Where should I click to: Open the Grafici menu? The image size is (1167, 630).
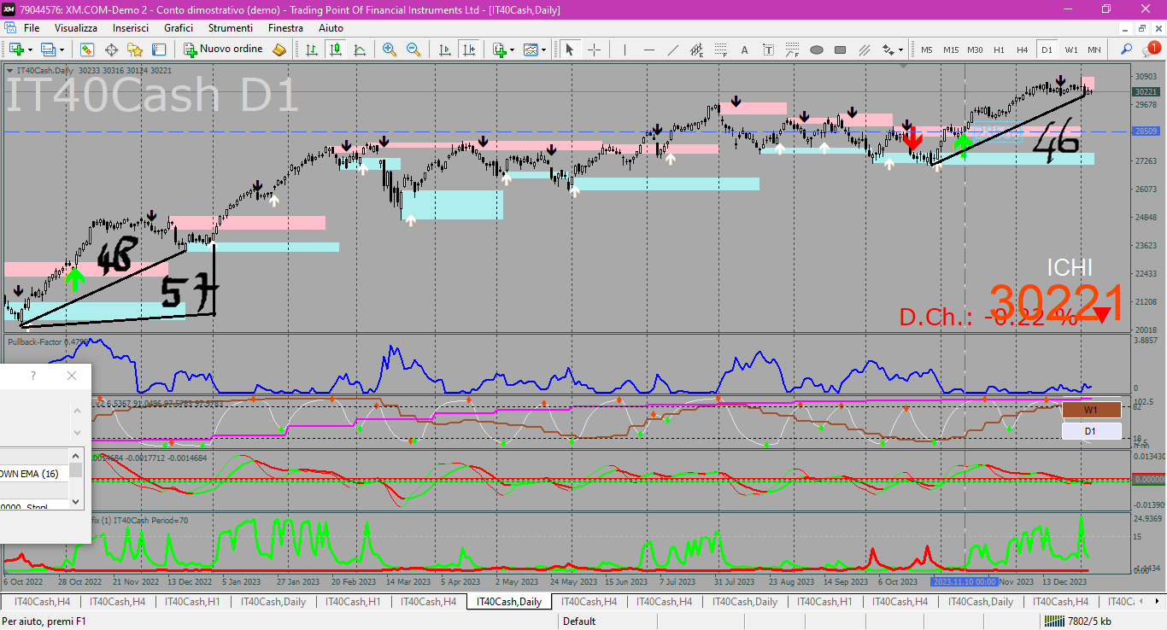pos(179,28)
